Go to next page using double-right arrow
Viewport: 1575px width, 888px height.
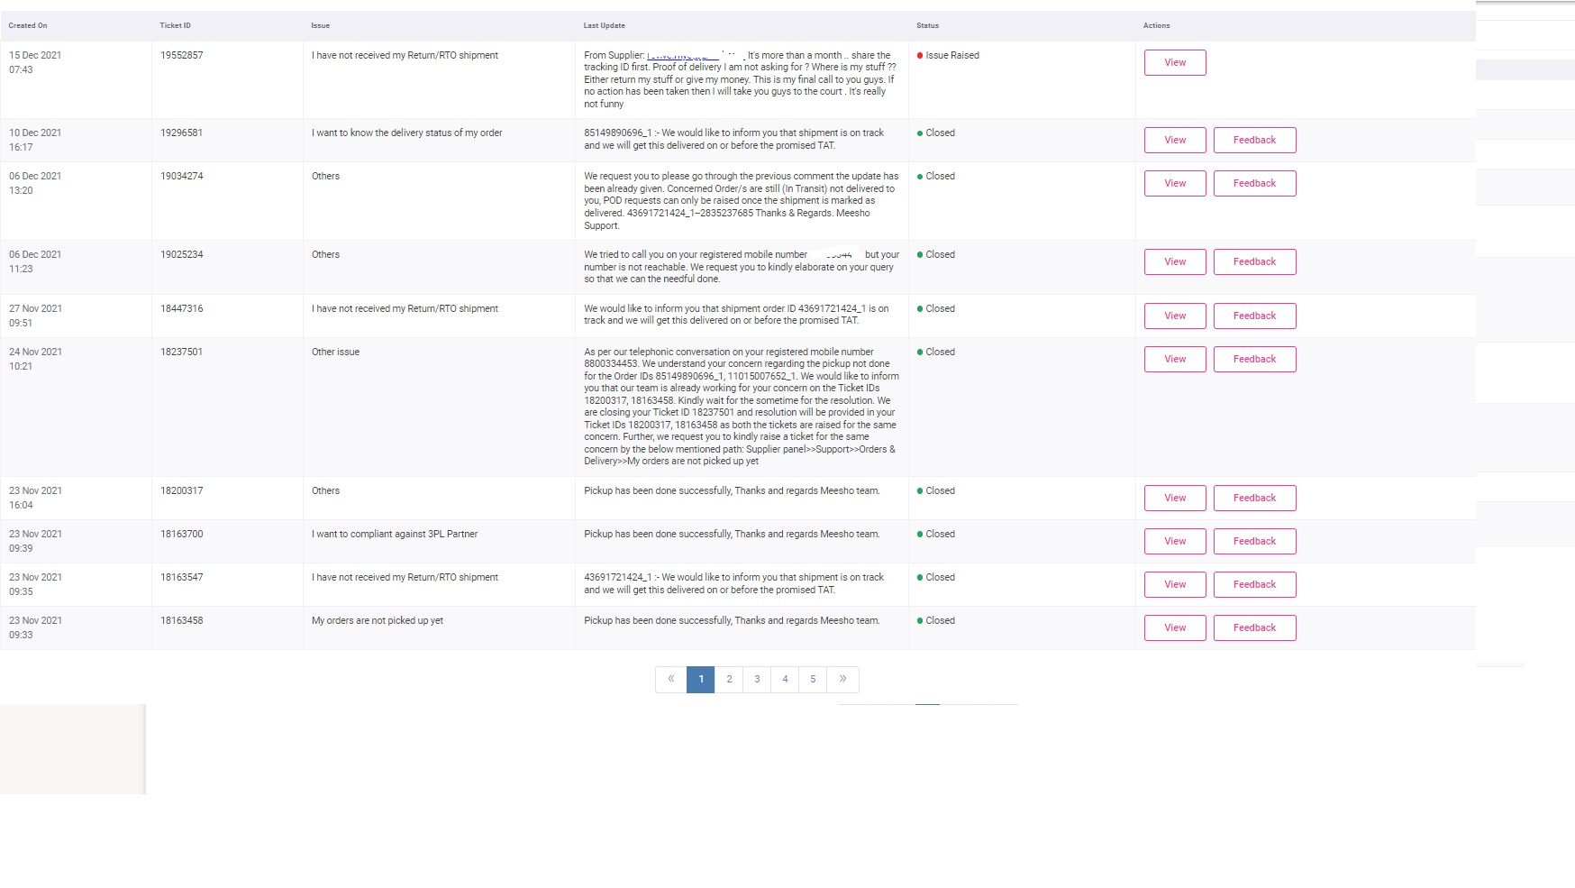point(842,679)
